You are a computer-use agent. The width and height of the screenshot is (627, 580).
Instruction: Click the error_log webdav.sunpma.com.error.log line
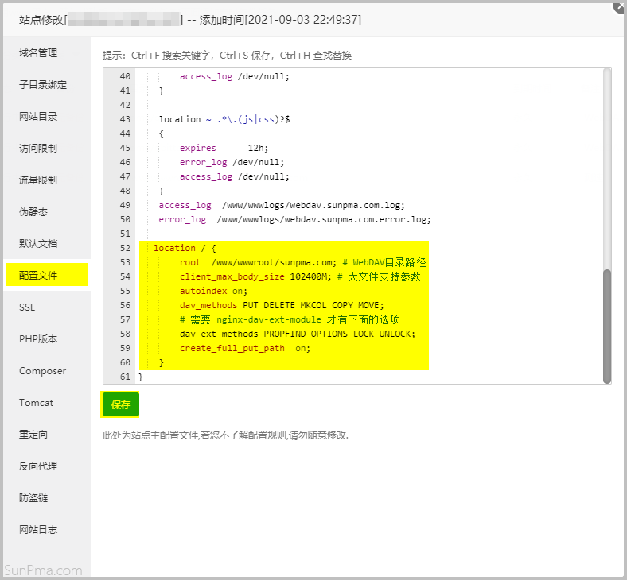[294, 219]
